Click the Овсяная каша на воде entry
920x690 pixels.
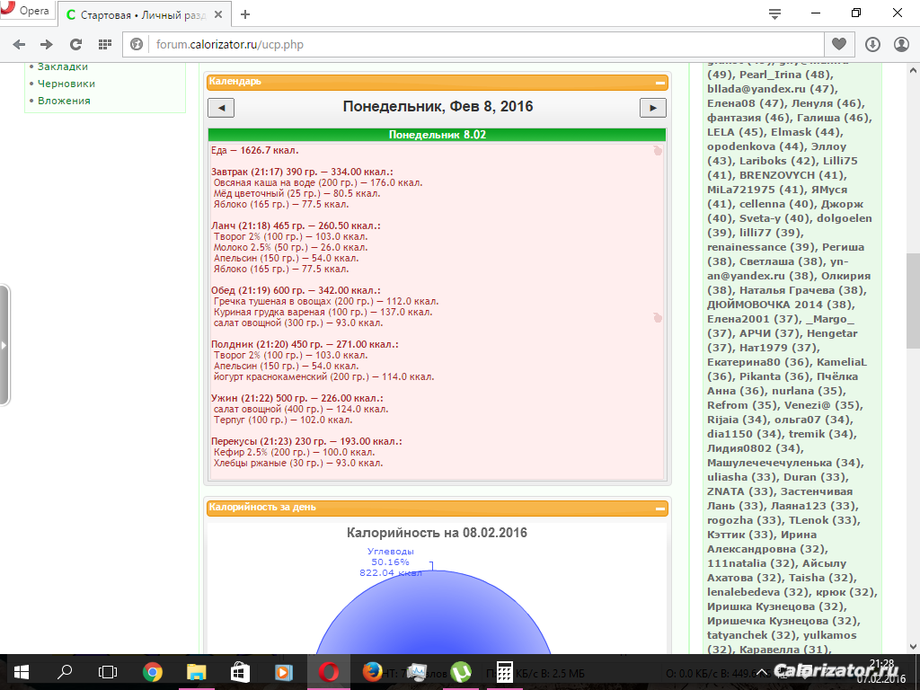(x=318, y=183)
